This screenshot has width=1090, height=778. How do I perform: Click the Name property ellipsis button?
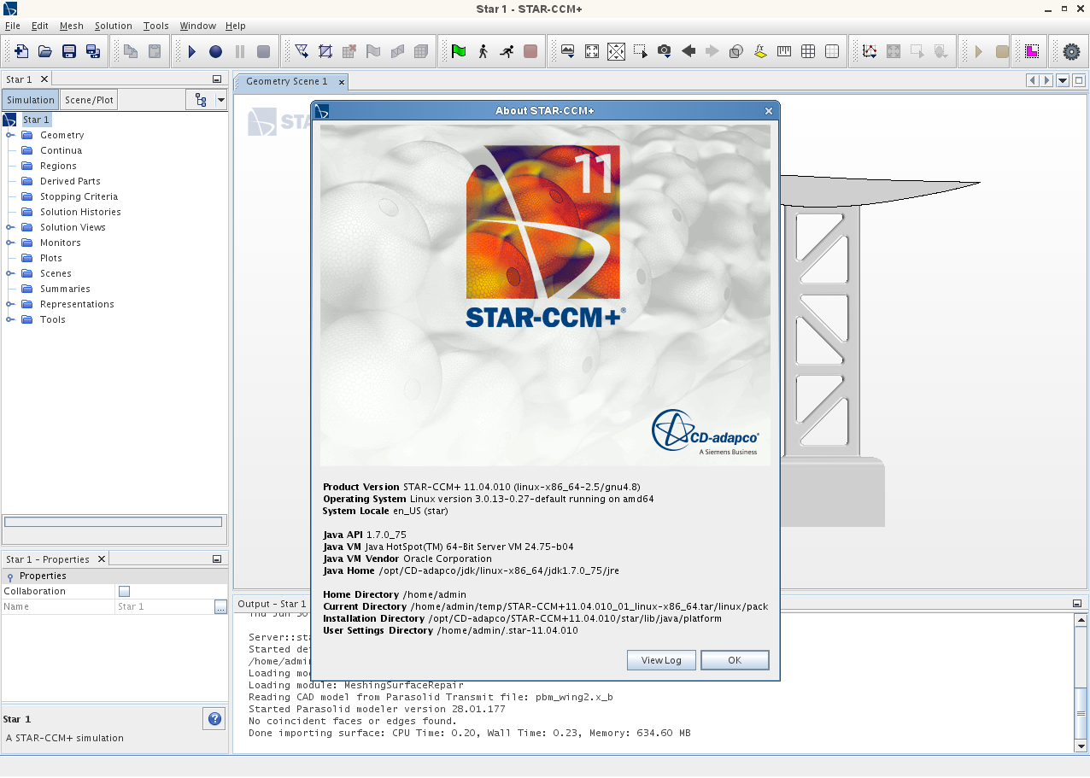pos(220,606)
